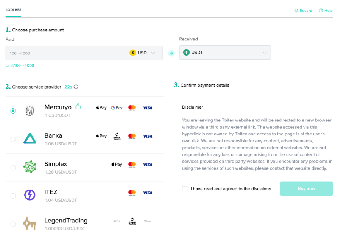The width and height of the screenshot is (338, 238).
Task: Click the green arrow between Paid and Received
Action: [171, 53]
